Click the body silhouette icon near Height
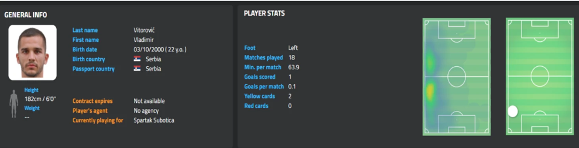The height and width of the screenshot is (148, 579). [x=14, y=104]
